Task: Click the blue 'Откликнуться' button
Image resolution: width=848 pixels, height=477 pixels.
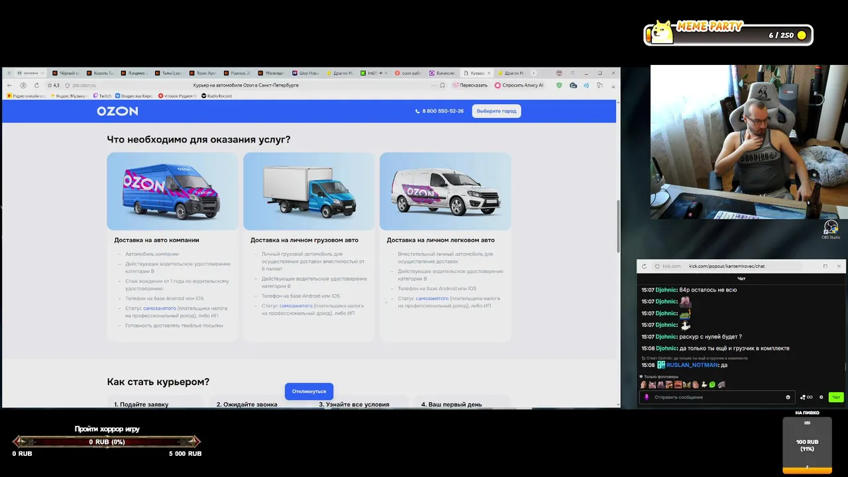Action: 309,391
